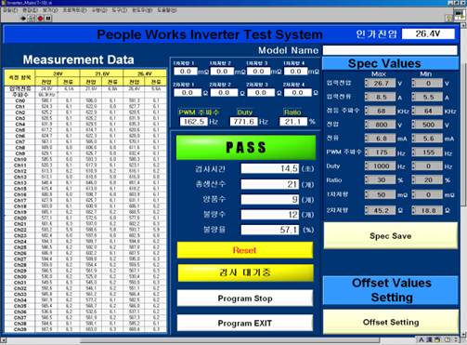Open the 프로젝트(P) menu
Viewport: 467px width, 345px height.
click(x=74, y=10)
